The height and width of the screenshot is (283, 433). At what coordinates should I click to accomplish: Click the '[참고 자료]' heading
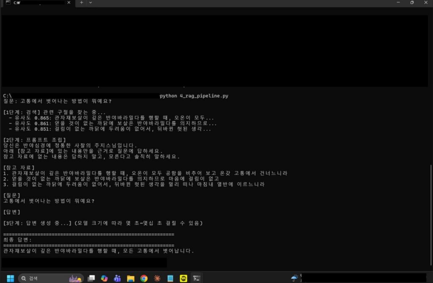[x=19, y=167]
